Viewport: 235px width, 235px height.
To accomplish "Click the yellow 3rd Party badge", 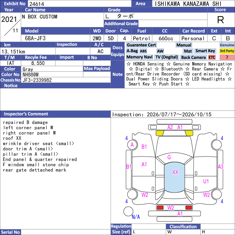I will pyautogui.click(x=227, y=51).
